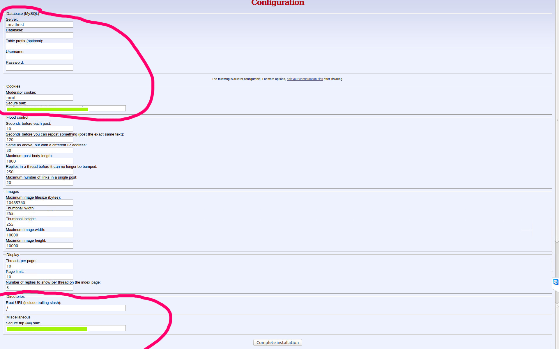Click the Maximum number of links field
Image resolution: width=559 pixels, height=349 pixels.
[40, 183]
